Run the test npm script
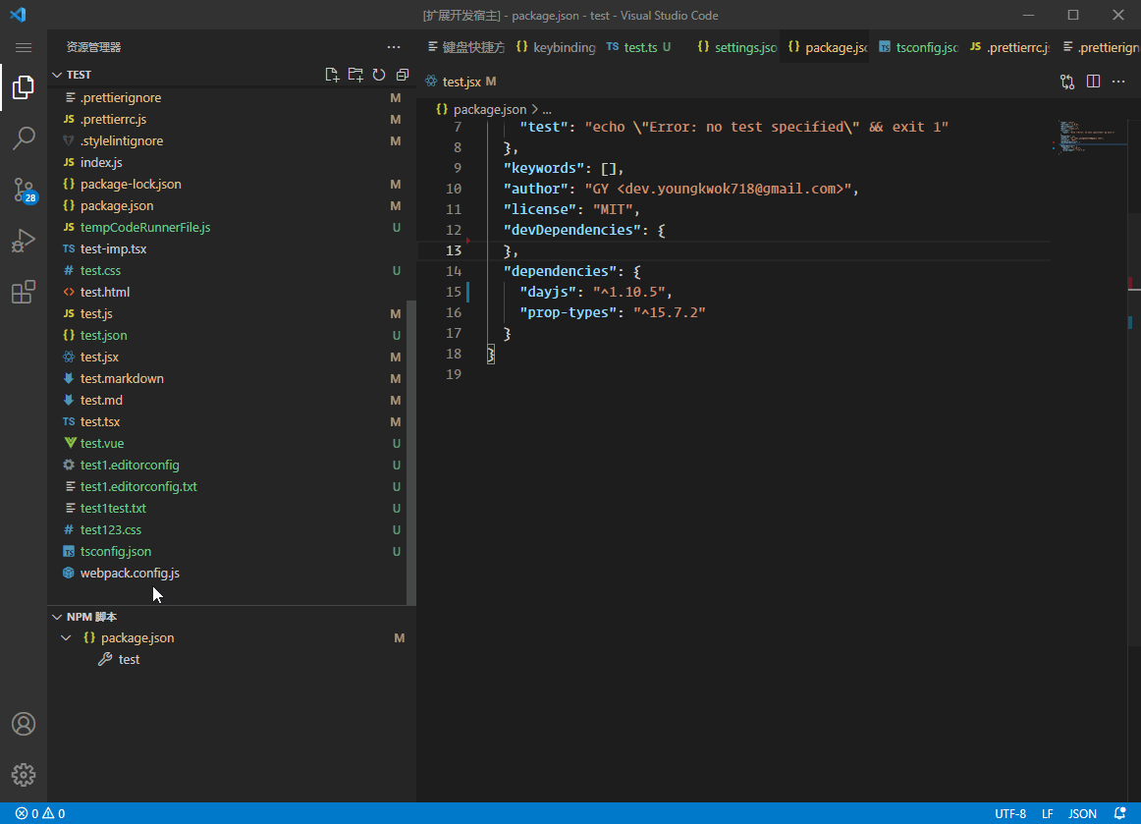This screenshot has width=1141, height=824. [129, 659]
